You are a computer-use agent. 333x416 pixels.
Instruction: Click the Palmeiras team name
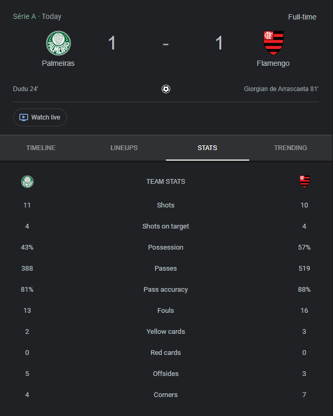point(58,63)
